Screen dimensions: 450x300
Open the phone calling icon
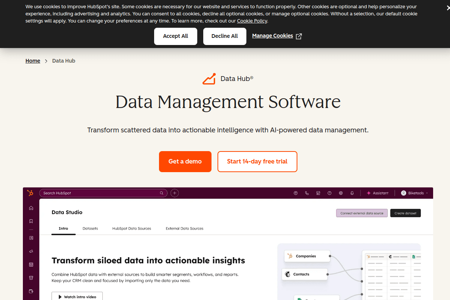tap(307, 193)
